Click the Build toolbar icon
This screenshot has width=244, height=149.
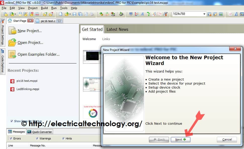pyautogui.click(x=101, y=14)
